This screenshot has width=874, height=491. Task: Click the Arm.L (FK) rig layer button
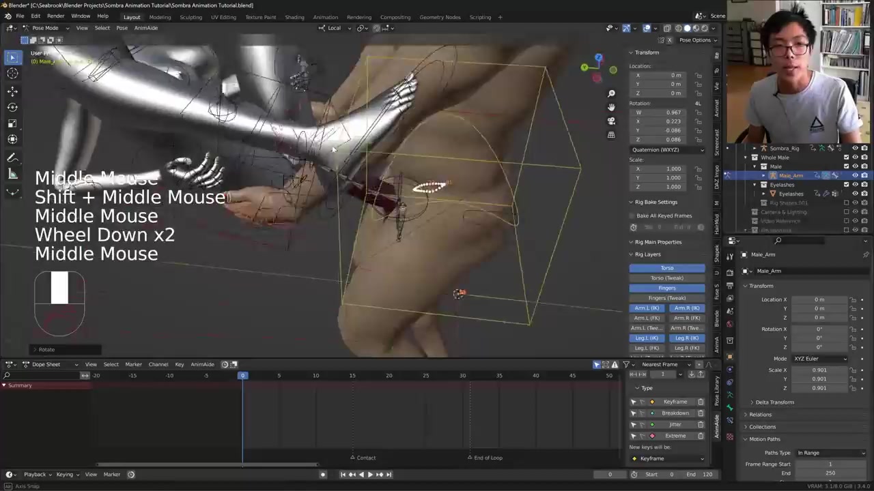coord(647,318)
